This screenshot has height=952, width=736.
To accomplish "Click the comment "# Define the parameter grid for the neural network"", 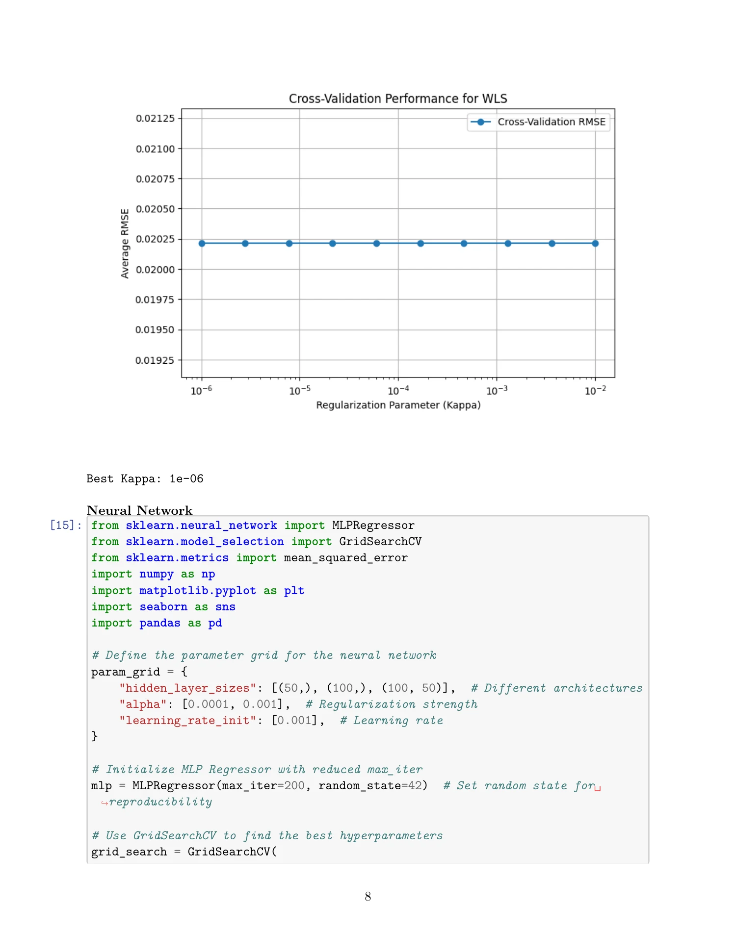I will pos(264,655).
